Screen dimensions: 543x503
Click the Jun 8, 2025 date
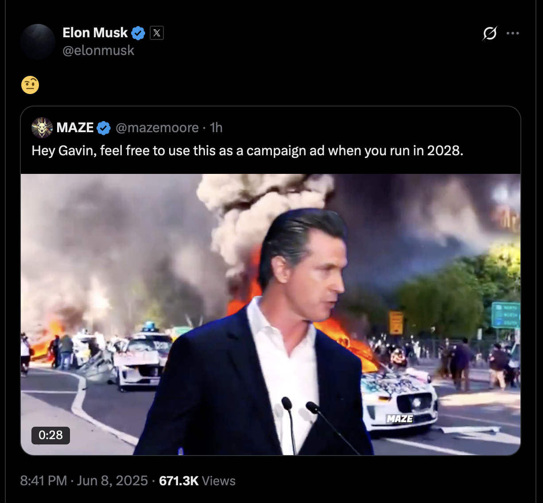pyautogui.click(x=112, y=481)
